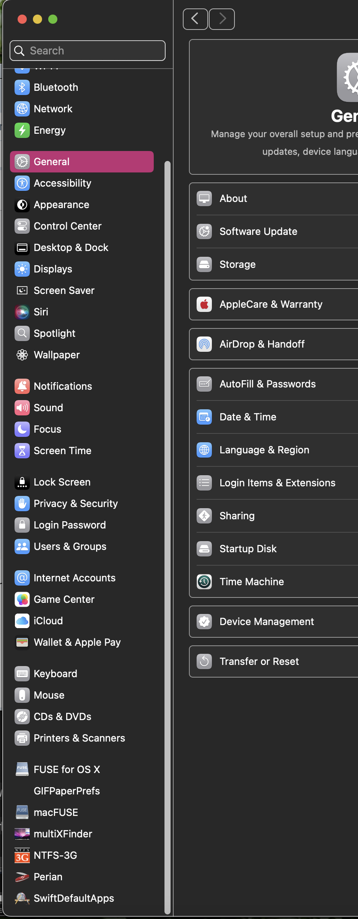Screen dimensions: 358x919
Task: Click the Lock Screen icon
Action: 22,482
